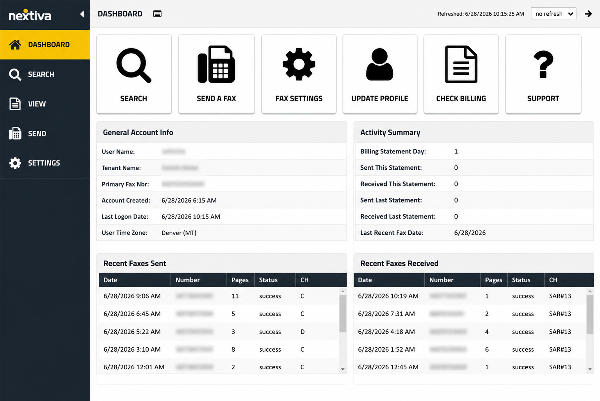Viewport: 600px width, 401px height.
Task: Click the Recent Faxes Sent scrollbar thumb
Action: click(x=343, y=313)
